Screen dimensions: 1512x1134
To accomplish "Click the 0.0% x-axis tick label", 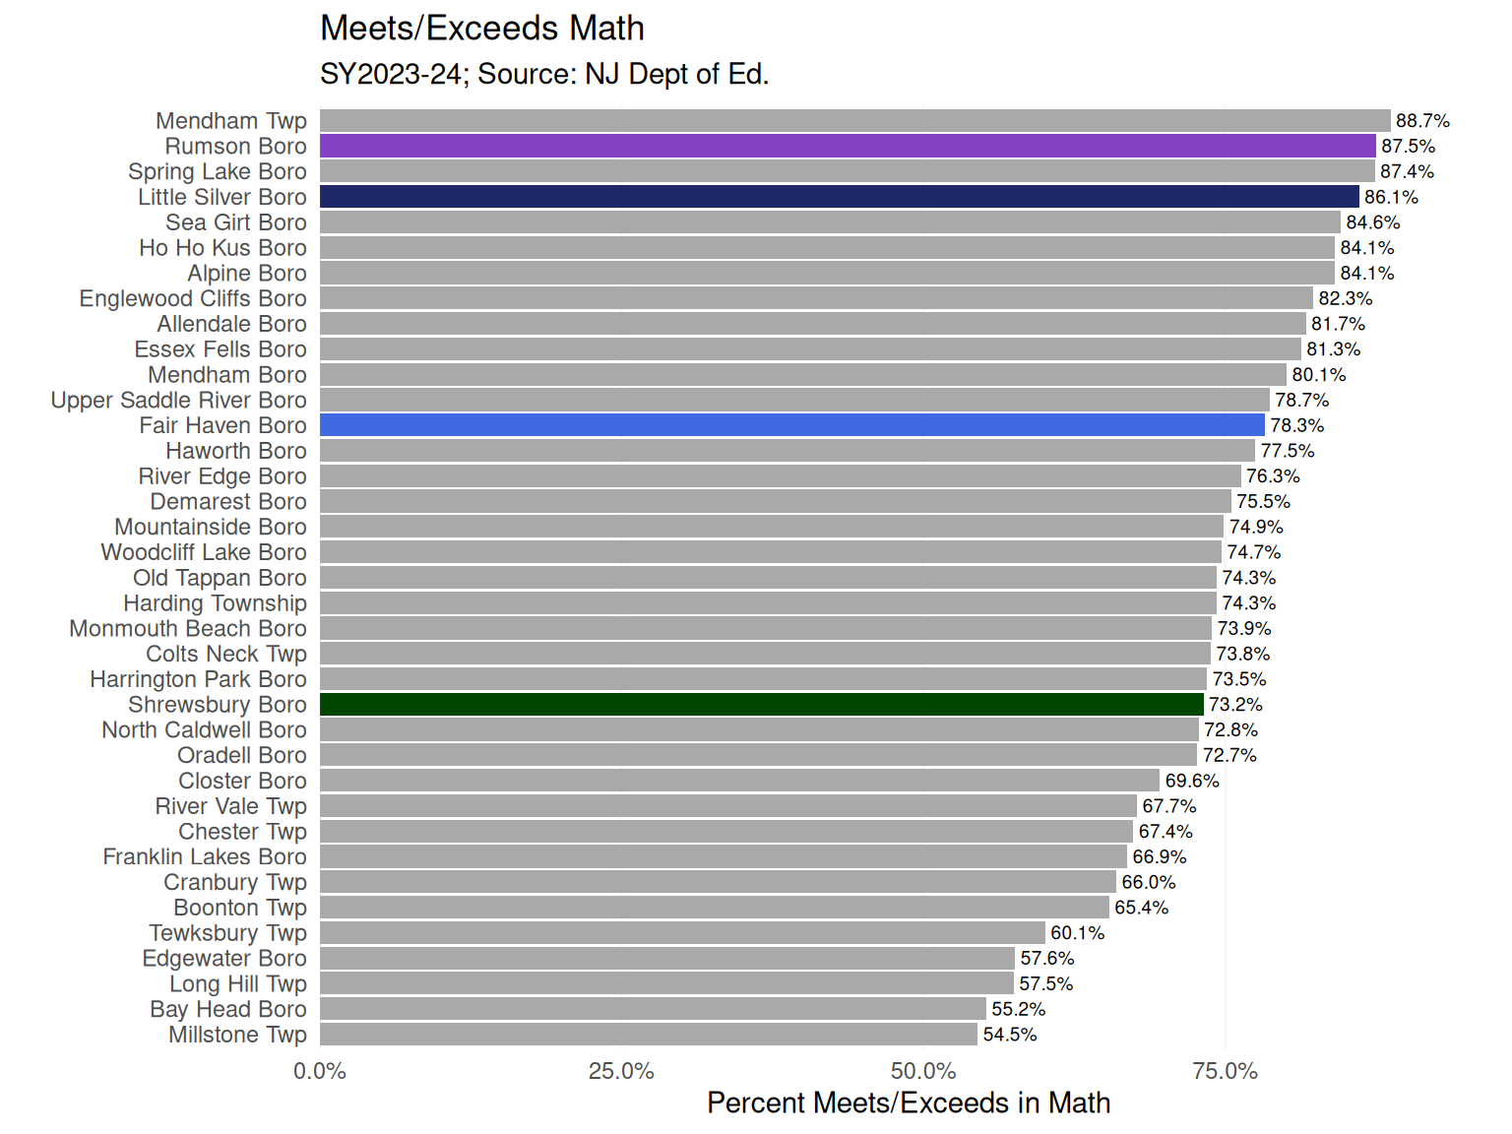I will pos(320,1072).
